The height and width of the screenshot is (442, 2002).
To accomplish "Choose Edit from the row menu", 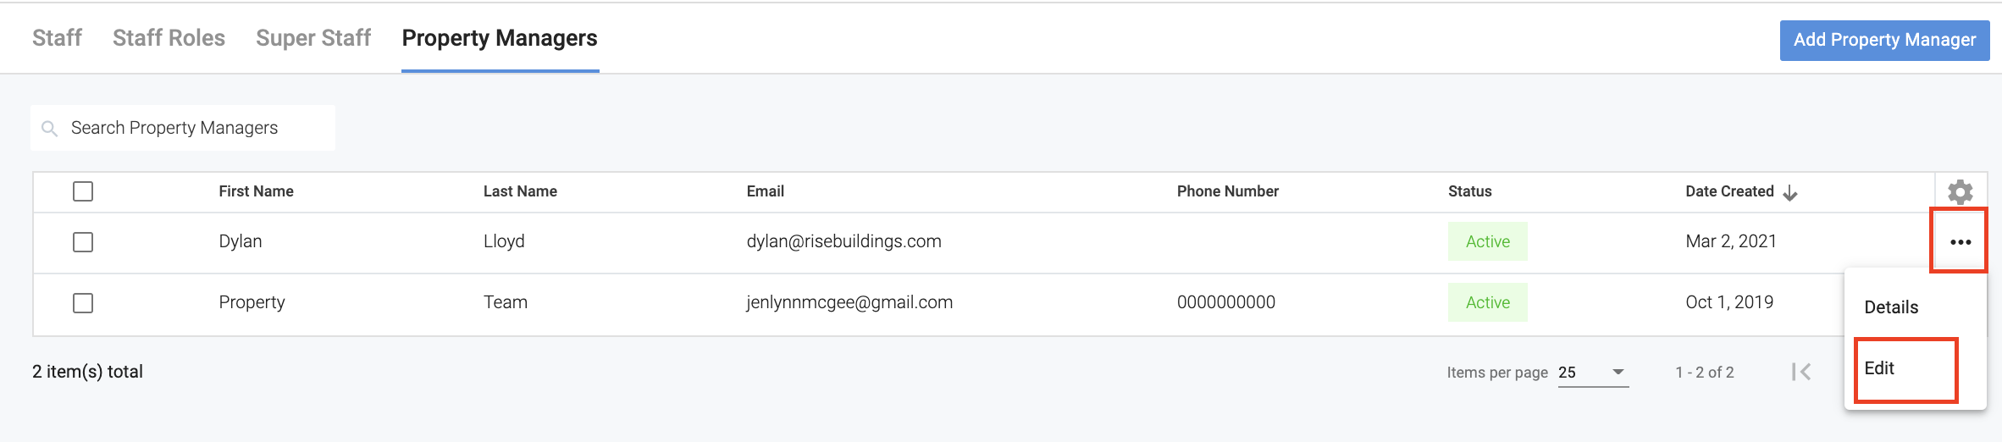I will [x=1879, y=368].
